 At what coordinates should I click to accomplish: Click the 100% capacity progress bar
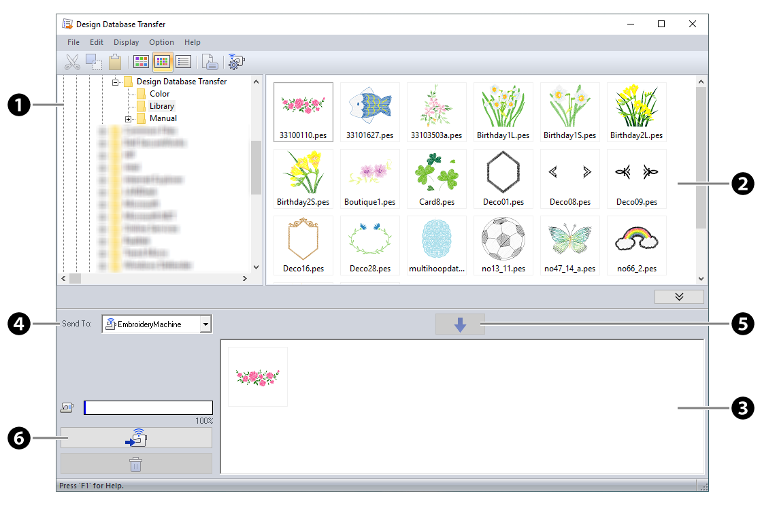pos(148,407)
